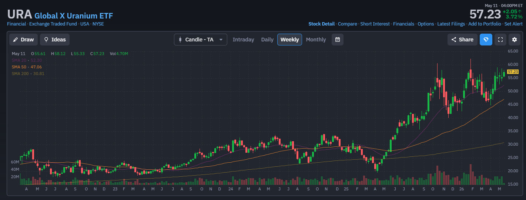Click the Vol 4.70M readout

119,54
